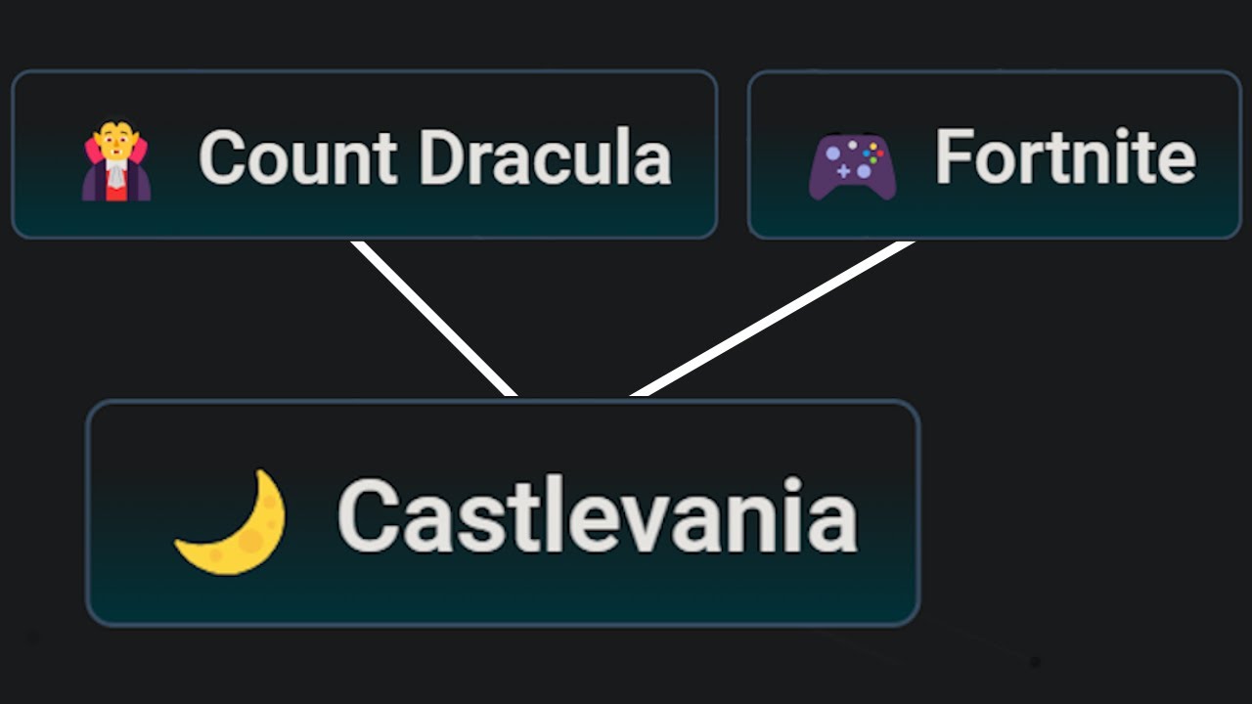Click the craters on the yellow moon emoji
Image resolution: width=1252 pixels, height=704 pixels.
[x=256, y=536]
